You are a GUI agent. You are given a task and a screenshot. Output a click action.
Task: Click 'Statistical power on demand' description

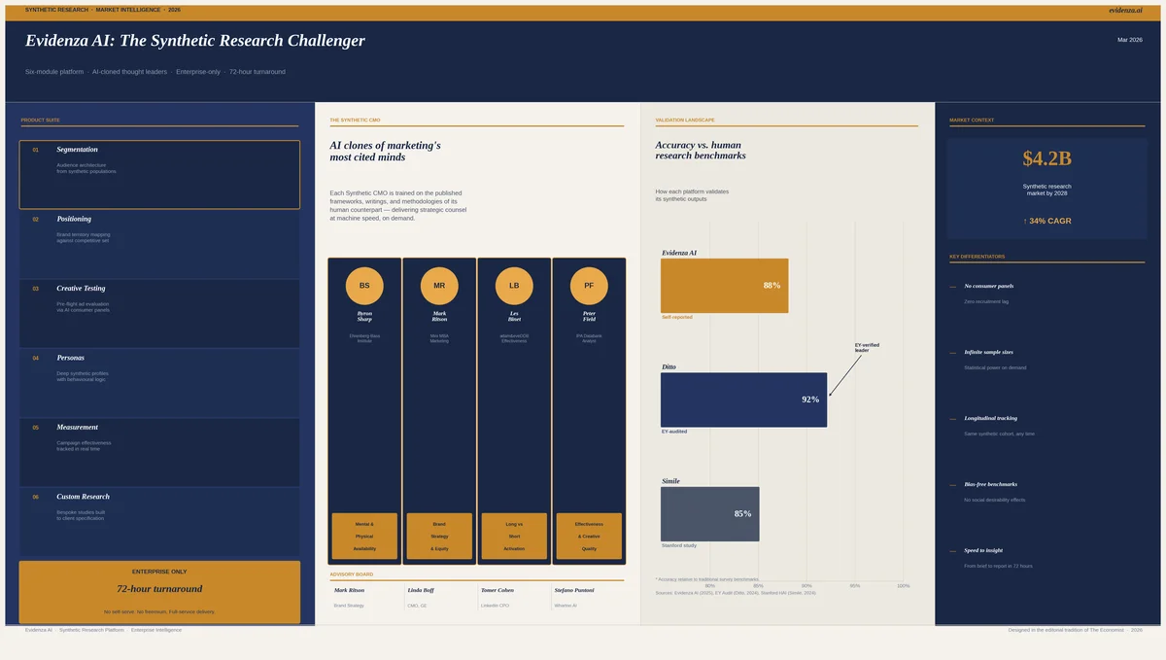click(995, 367)
